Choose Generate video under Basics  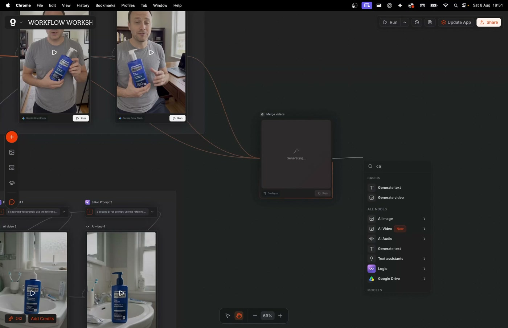pyautogui.click(x=397, y=198)
